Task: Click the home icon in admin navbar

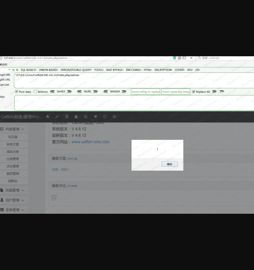Action: tap(47, 117)
